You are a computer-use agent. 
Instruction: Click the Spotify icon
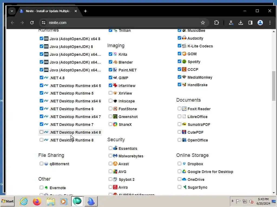coord(184,61)
